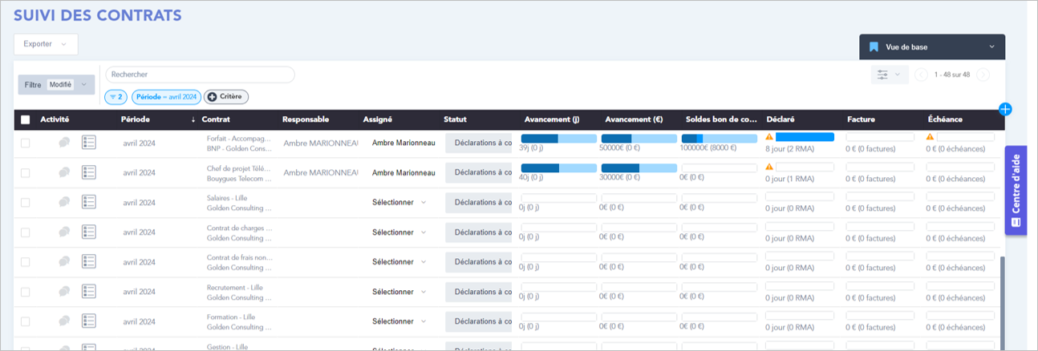Sort by the Activité column header
The height and width of the screenshot is (351, 1038).
55,119
